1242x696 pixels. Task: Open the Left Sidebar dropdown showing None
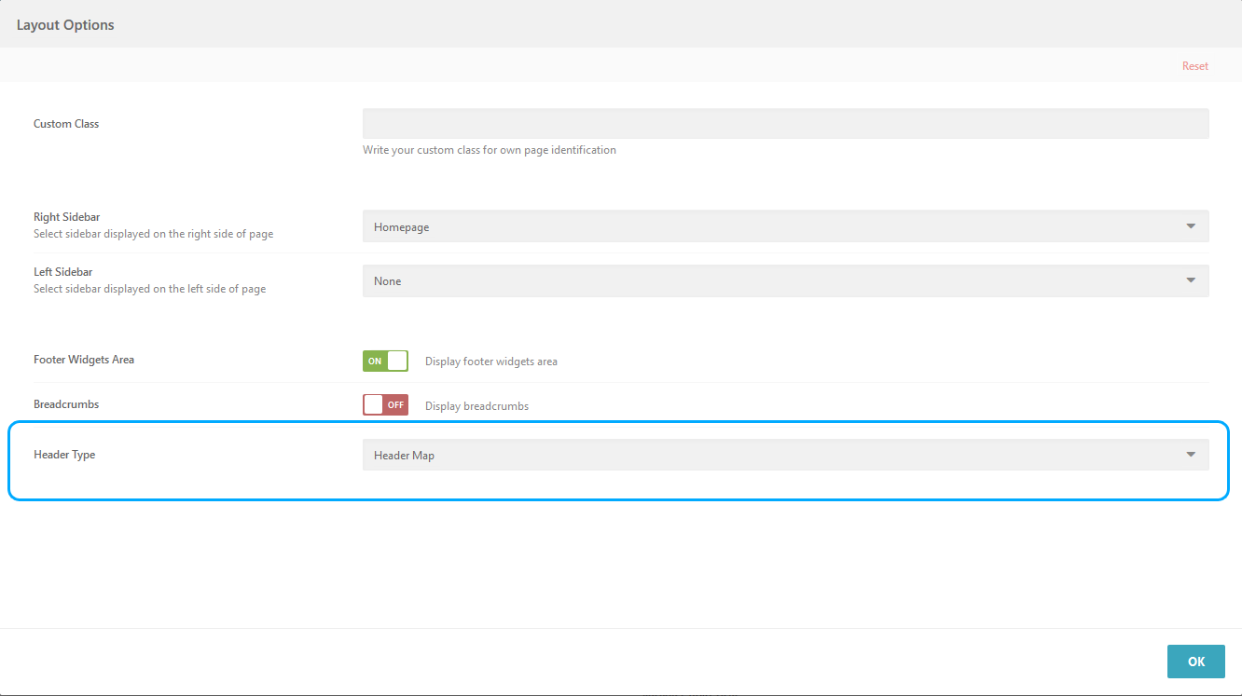click(x=785, y=280)
